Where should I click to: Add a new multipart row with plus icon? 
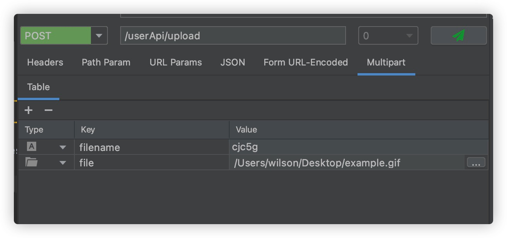pos(29,111)
